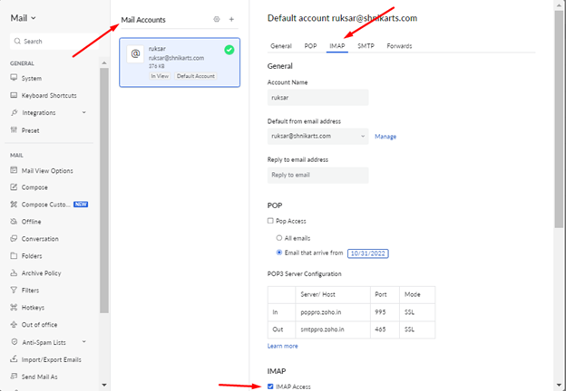Switch to the General tab
The image size is (566, 391).
(x=281, y=46)
